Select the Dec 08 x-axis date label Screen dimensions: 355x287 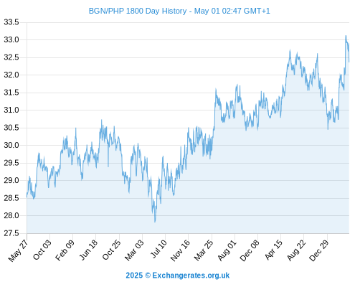250,250
